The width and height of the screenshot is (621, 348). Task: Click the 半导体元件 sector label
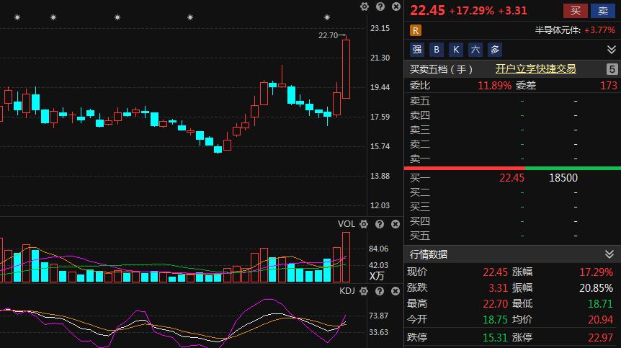(x=558, y=30)
